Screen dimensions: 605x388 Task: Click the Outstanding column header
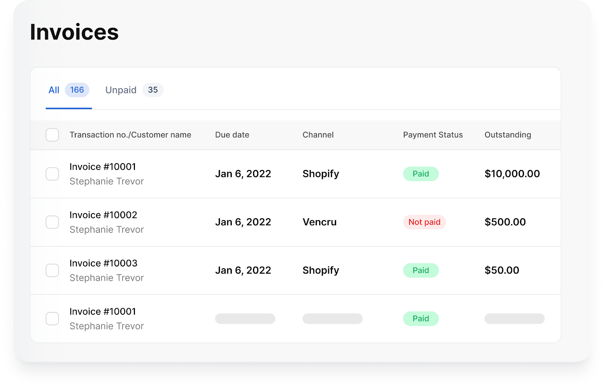pyautogui.click(x=508, y=135)
